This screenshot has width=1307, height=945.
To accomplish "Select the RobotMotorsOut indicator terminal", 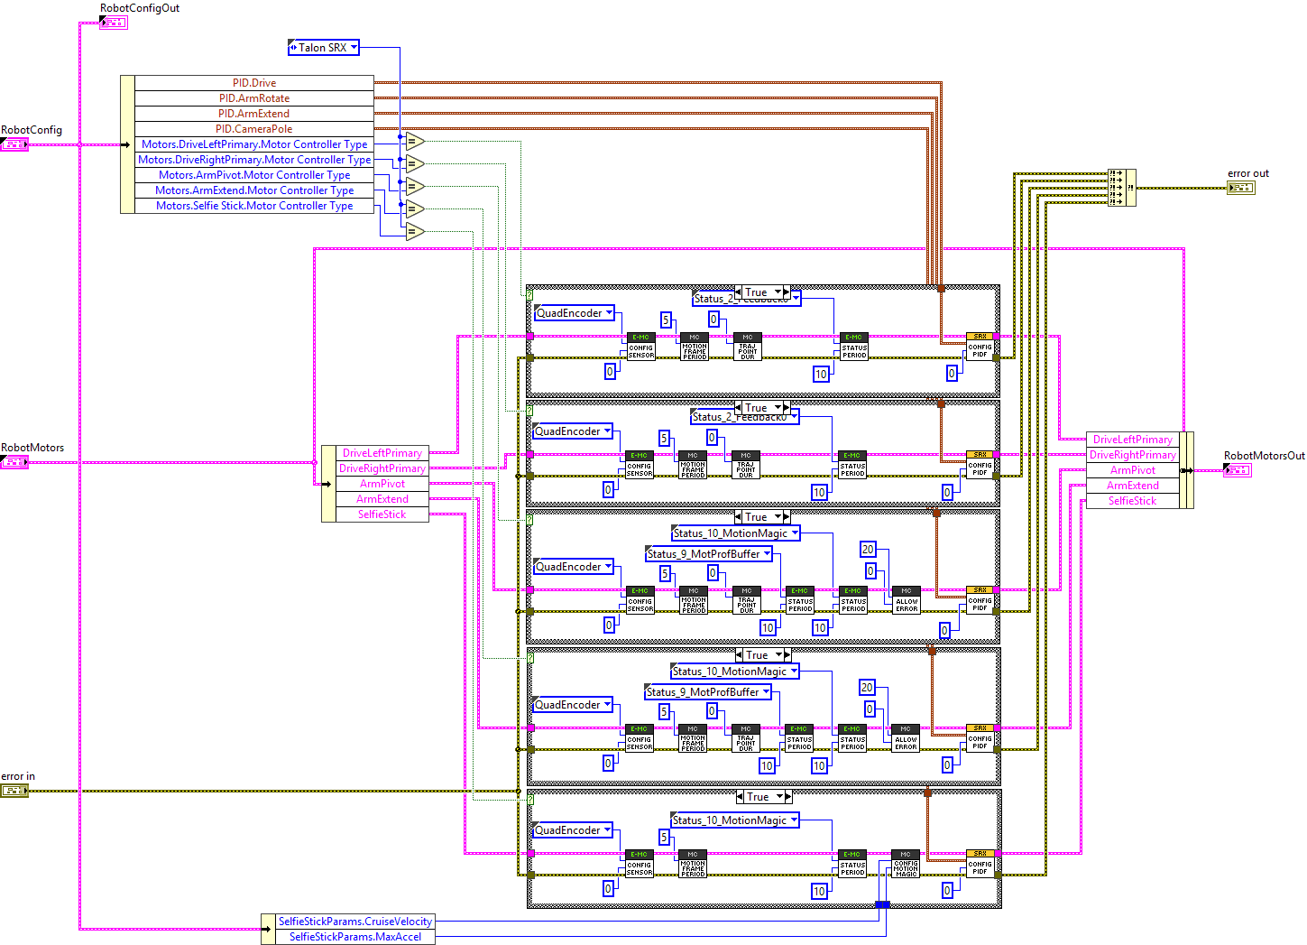I will (1237, 470).
